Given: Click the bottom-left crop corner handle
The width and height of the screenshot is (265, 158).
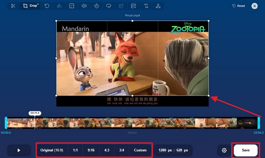Looking at the screenshot, I should pyautogui.click(x=56, y=96).
